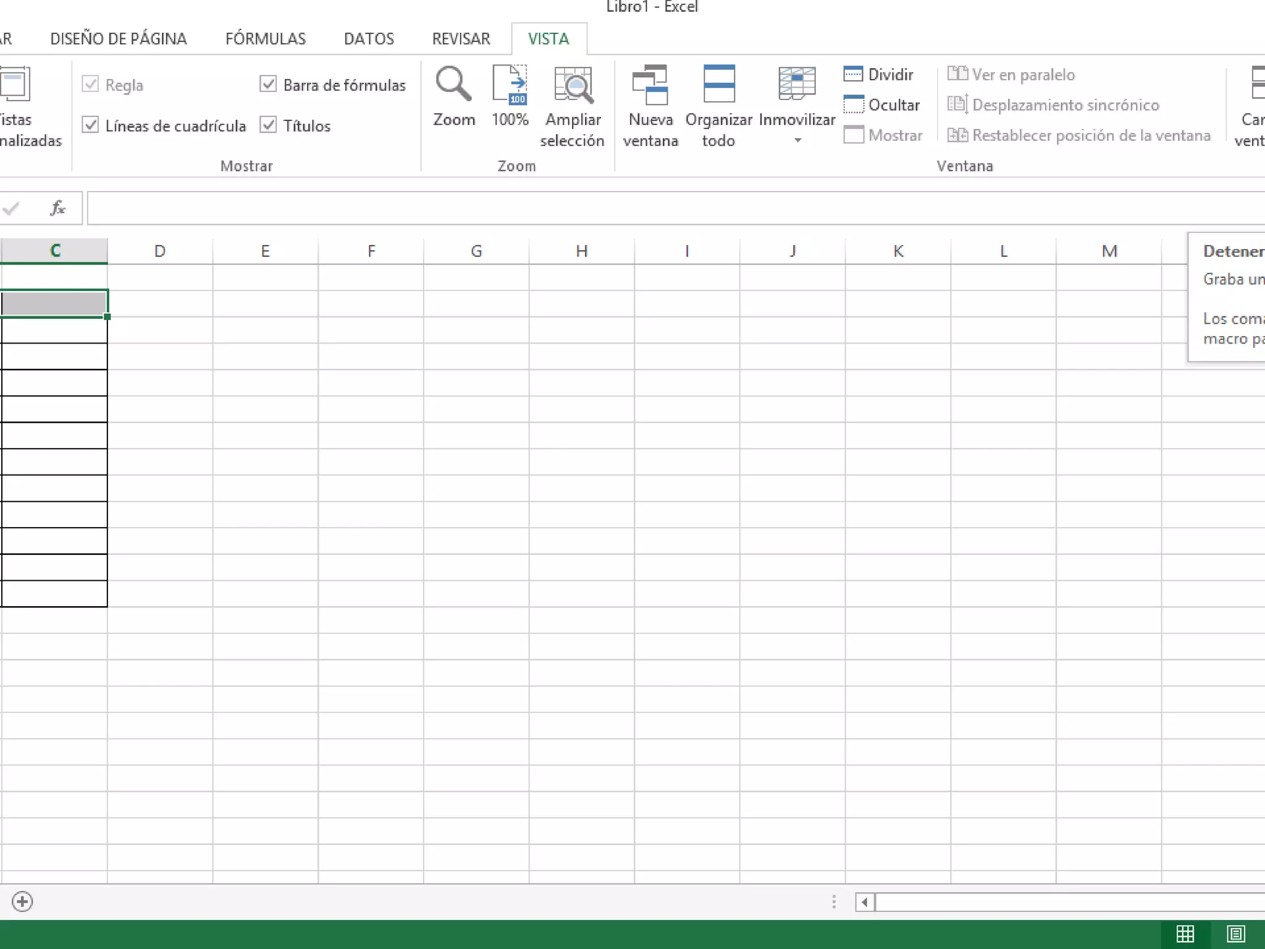Disable the Títulos checkbox

pyautogui.click(x=268, y=125)
